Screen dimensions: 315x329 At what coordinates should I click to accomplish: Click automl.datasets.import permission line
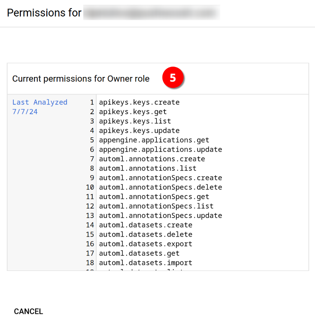coord(145,263)
